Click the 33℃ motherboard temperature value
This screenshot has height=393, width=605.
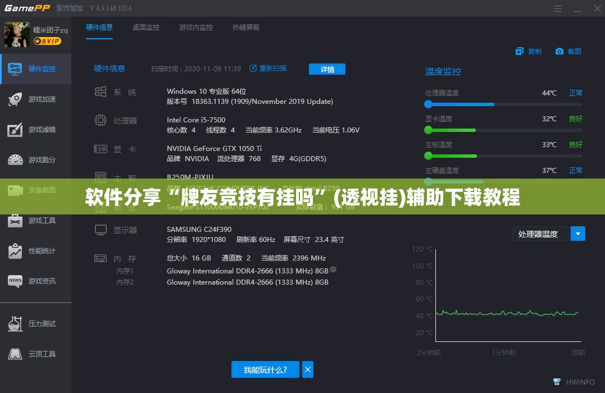(549, 145)
